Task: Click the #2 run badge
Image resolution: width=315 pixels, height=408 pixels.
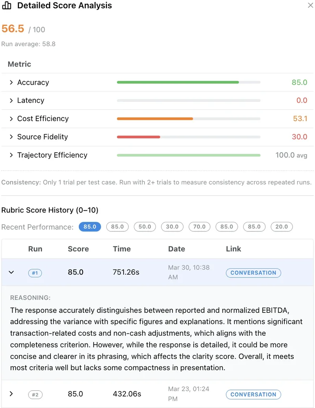Action: 35,394
